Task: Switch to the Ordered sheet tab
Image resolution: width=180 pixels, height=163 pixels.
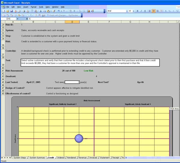Action: point(61,158)
